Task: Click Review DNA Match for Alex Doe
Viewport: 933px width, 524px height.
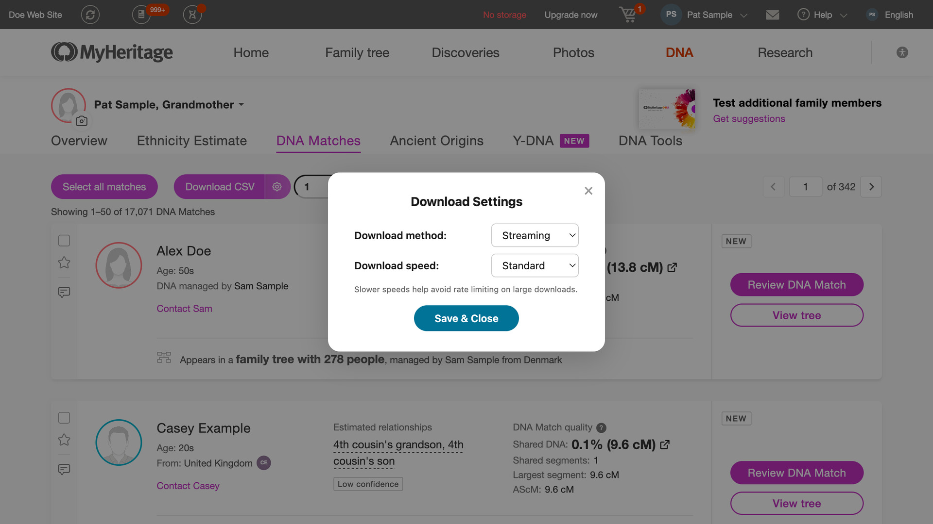Action: pos(797,285)
